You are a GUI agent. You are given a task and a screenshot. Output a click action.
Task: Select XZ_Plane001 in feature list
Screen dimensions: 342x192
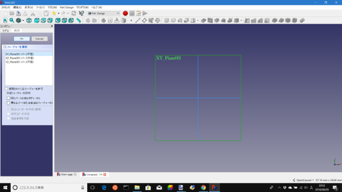(x=28, y=58)
